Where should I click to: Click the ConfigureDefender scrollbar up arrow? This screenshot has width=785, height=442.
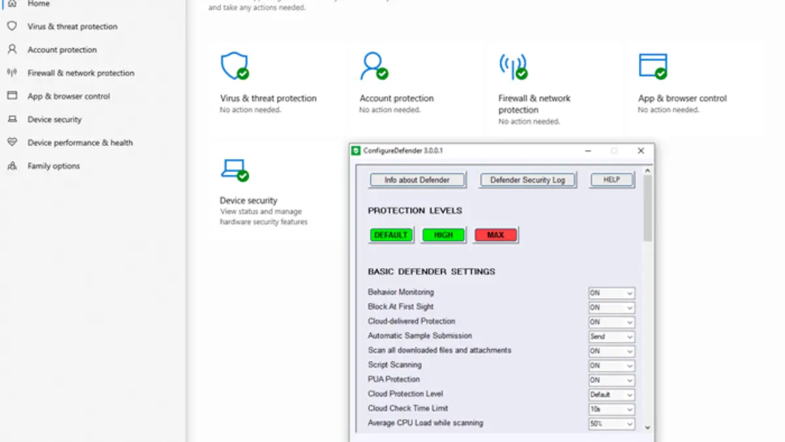click(x=648, y=171)
